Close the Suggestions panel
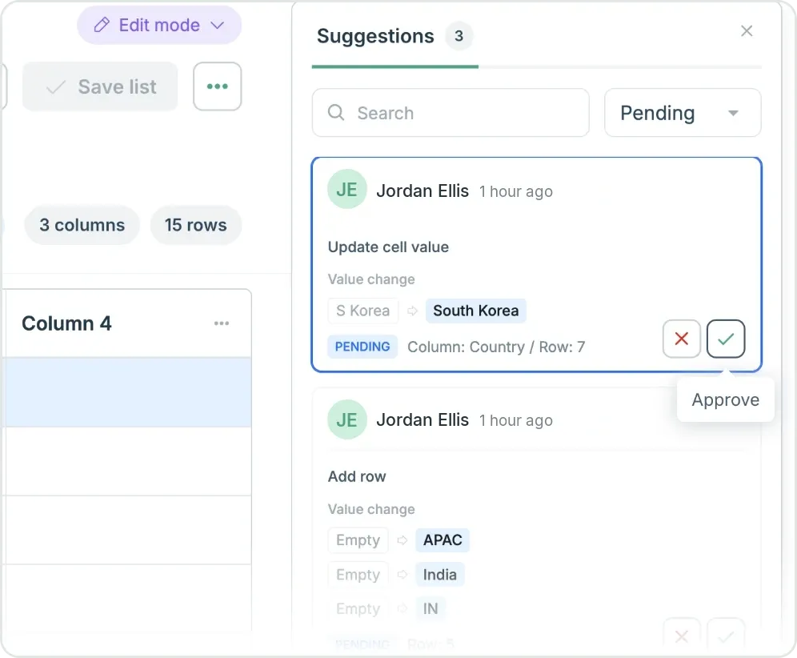The image size is (797, 658). pos(746,31)
